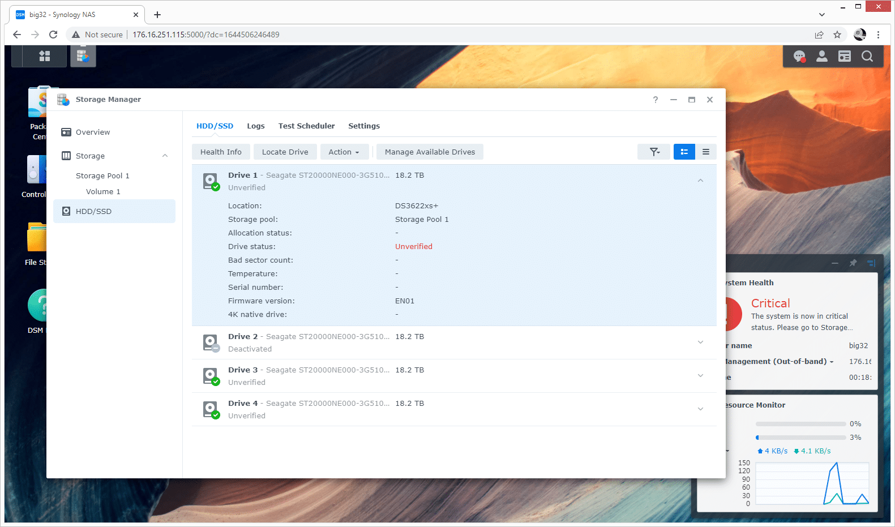Open DSM notifications chat bubble icon

point(799,56)
